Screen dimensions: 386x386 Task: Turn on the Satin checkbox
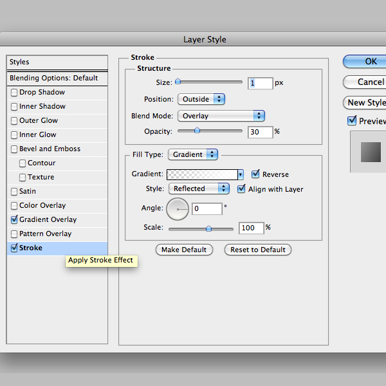tap(14, 192)
